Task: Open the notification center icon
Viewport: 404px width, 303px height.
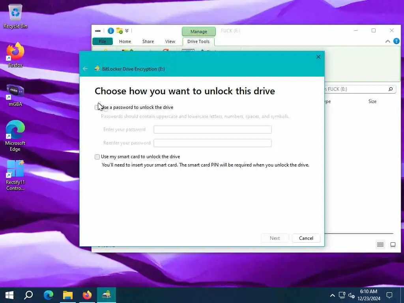Action: click(x=389, y=295)
